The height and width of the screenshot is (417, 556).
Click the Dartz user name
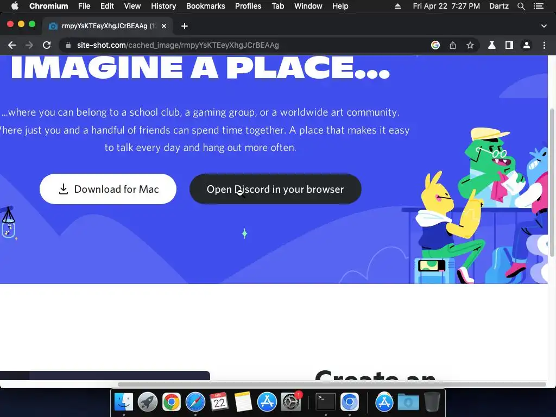pyautogui.click(x=499, y=6)
